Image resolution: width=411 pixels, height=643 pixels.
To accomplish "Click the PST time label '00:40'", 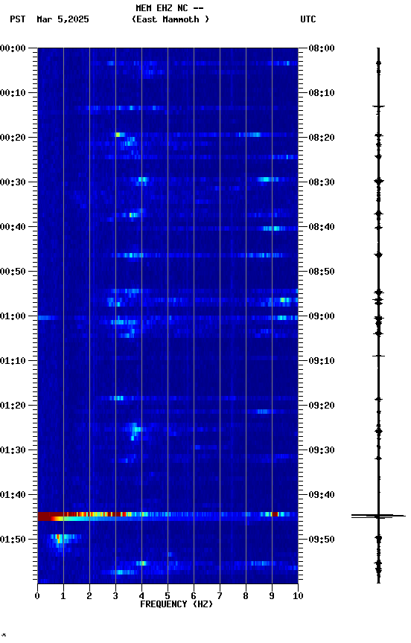I will coord(13,227).
